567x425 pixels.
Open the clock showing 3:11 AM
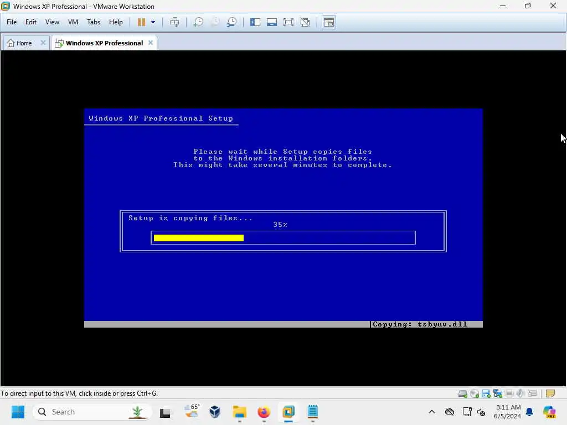(x=508, y=412)
